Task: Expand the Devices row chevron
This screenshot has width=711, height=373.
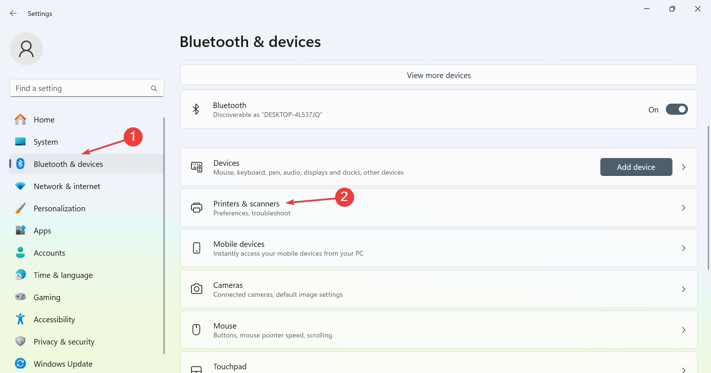Action: point(684,167)
